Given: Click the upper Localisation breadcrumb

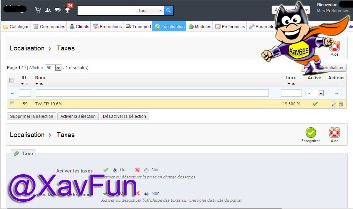Looking at the screenshot, I should click(x=27, y=48).
